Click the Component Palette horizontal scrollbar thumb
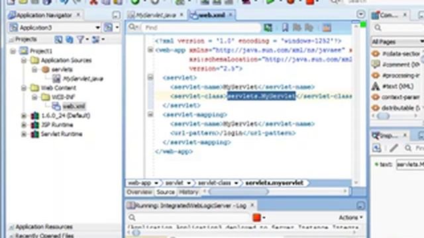Viewport: 424px width, 238px height. 384,116
